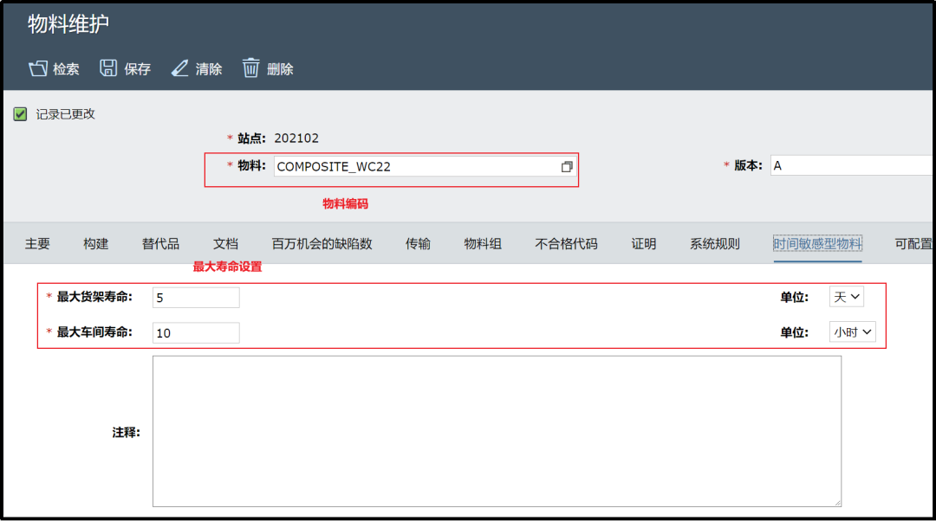Switch to the 主要 tab
Viewport: 936px width, 521px height.
click(x=37, y=243)
